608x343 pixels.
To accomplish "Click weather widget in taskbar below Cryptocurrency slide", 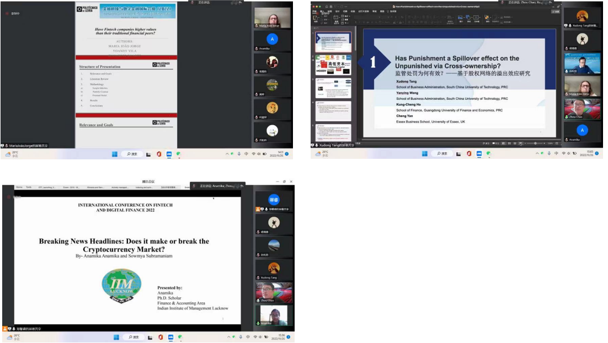I will pos(12,337).
